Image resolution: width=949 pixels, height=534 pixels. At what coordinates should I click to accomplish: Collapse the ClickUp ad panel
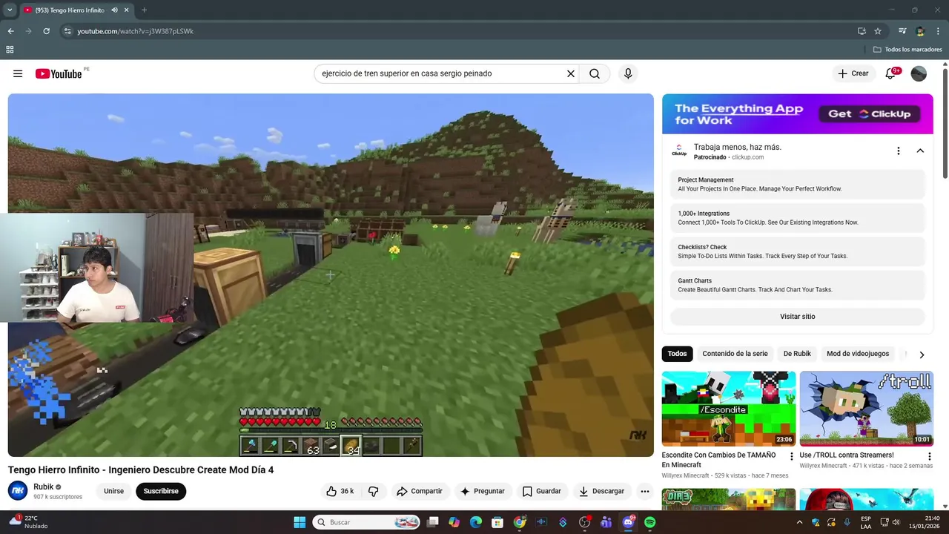pyautogui.click(x=920, y=151)
